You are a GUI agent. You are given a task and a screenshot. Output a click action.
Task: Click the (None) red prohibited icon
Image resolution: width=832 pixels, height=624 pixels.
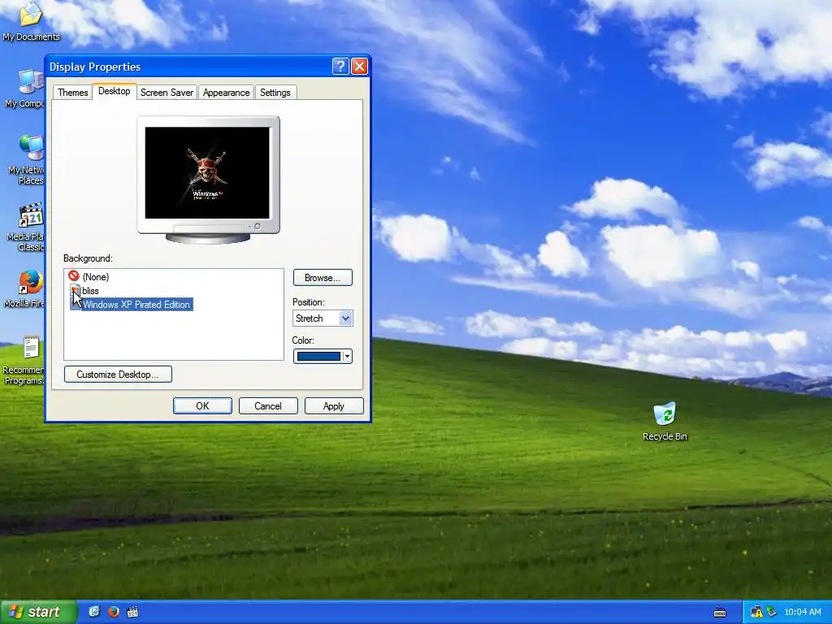point(74,276)
